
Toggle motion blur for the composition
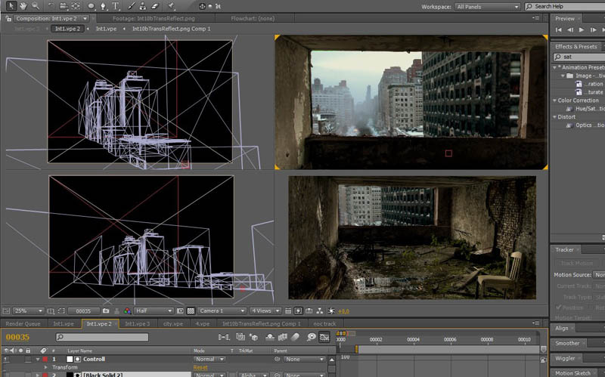tap(295, 337)
